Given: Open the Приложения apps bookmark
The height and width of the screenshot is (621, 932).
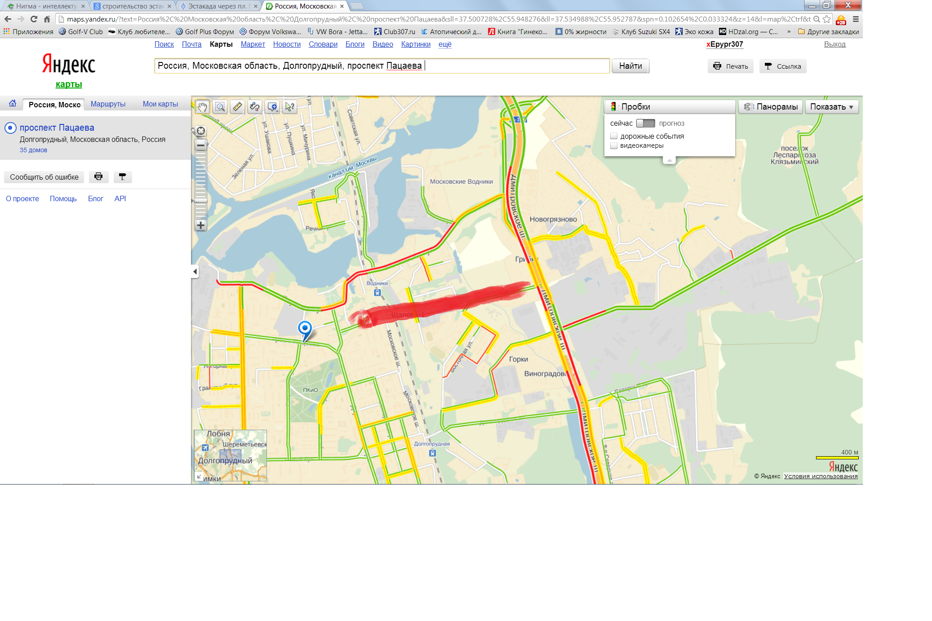Looking at the screenshot, I should [28, 32].
